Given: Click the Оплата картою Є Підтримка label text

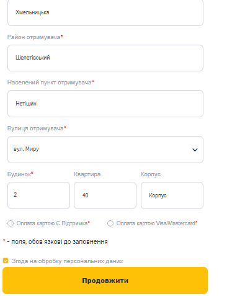Looking at the screenshot, I should tap(53, 223).
